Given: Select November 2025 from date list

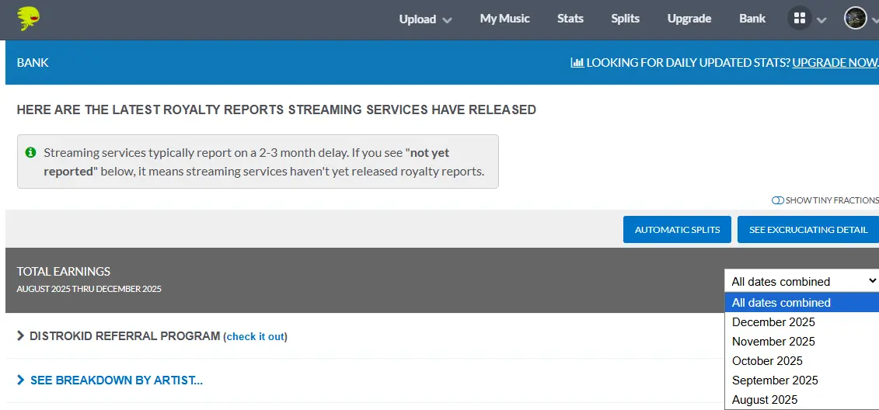Looking at the screenshot, I should click(x=801, y=342).
